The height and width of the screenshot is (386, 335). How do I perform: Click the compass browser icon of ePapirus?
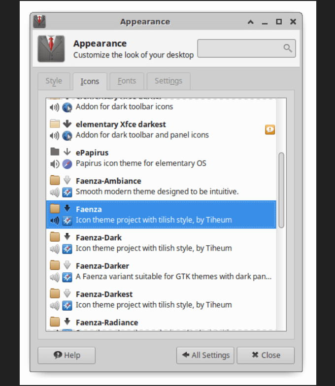[67, 164]
